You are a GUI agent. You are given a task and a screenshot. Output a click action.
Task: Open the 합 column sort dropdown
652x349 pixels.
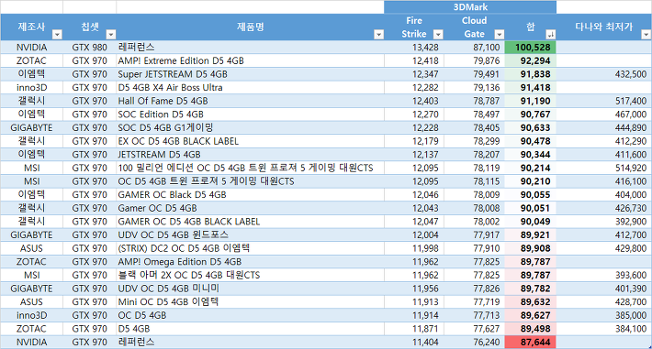[x=551, y=35]
